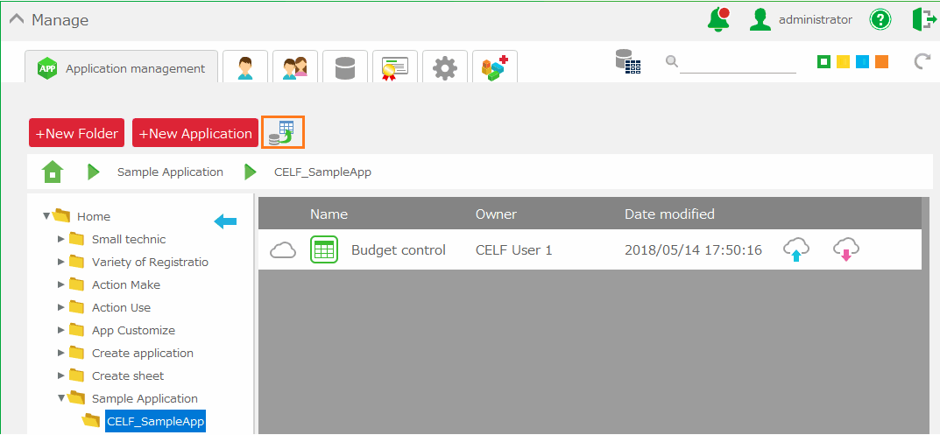
Task: Click the +New Application button
Action: (x=195, y=133)
